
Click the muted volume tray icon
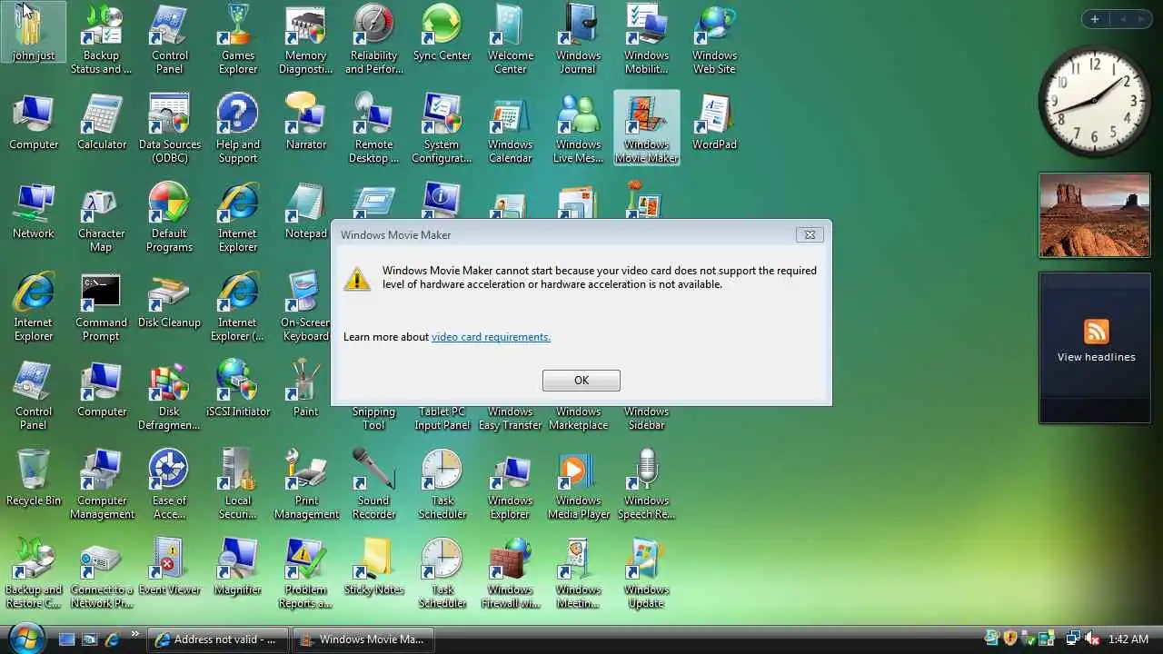(x=1091, y=639)
